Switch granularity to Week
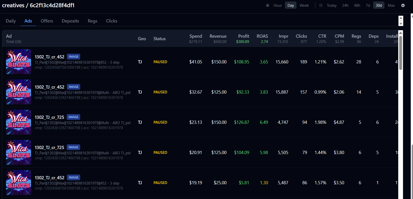Screen dimensions: 413x199 [304, 5]
